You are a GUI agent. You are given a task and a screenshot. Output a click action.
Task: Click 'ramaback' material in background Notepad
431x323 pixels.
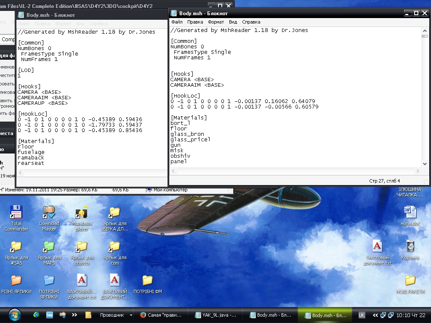[x=31, y=157]
